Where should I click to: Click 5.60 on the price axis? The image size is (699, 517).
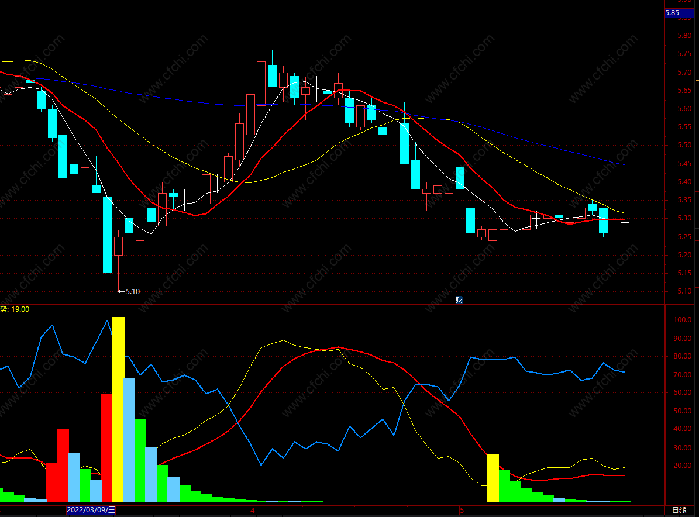[684, 109]
